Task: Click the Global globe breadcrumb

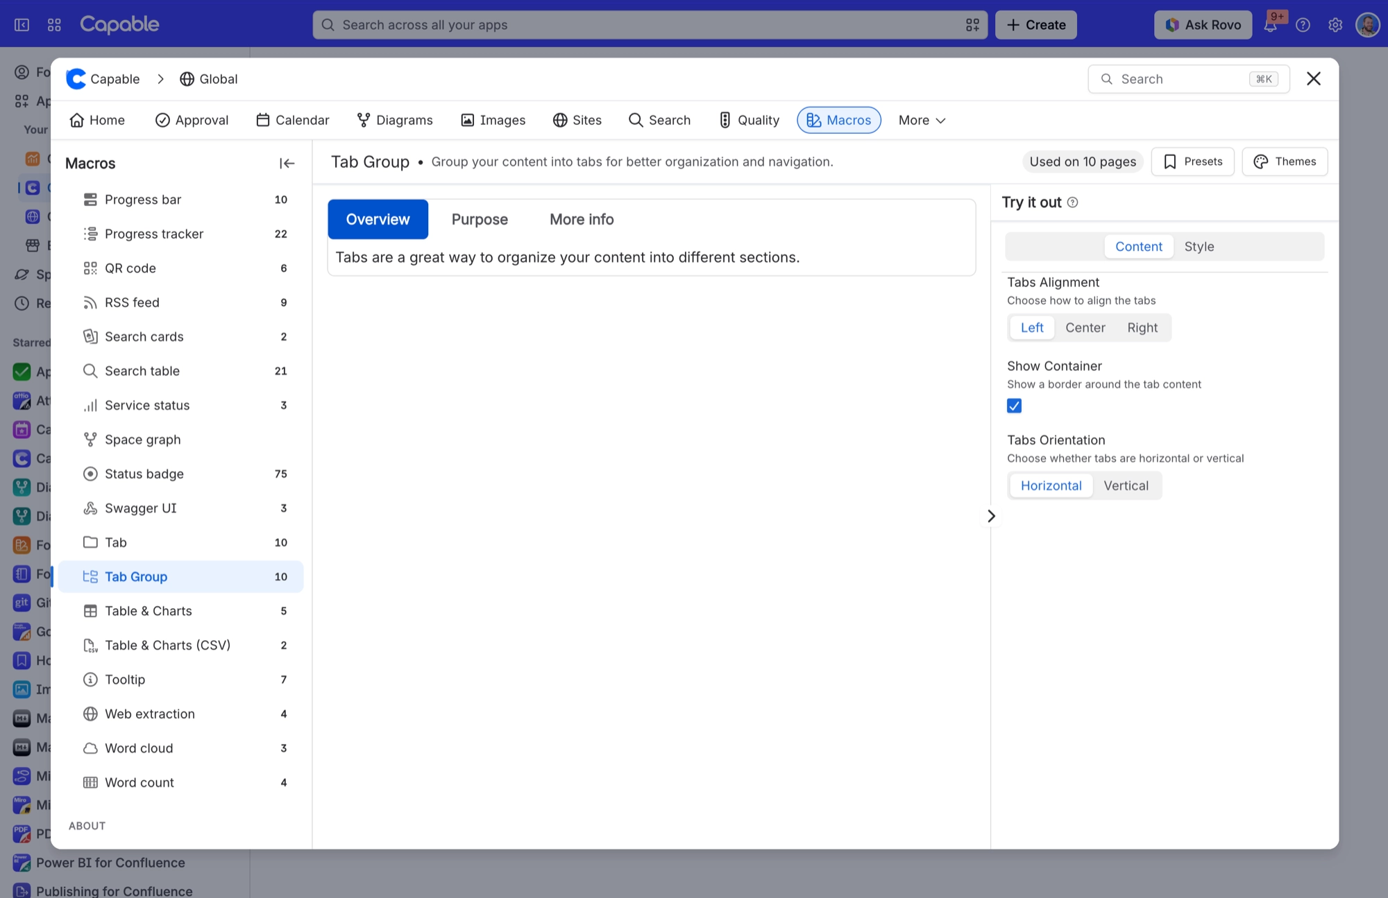Action: pyautogui.click(x=208, y=79)
